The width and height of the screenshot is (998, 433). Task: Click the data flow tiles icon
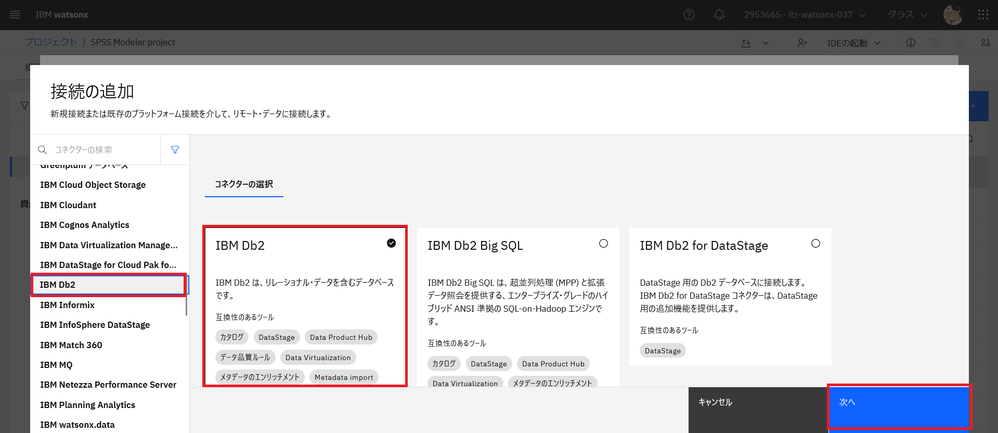coord(986,42)
